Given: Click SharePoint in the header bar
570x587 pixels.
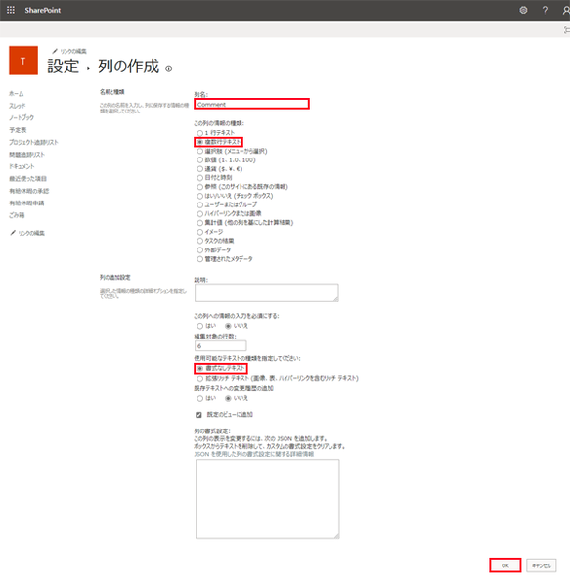Looking at the screenshot, I should [x=43, y=10].
